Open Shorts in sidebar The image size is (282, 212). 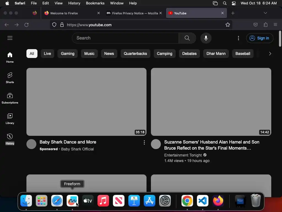pos(10,78)
